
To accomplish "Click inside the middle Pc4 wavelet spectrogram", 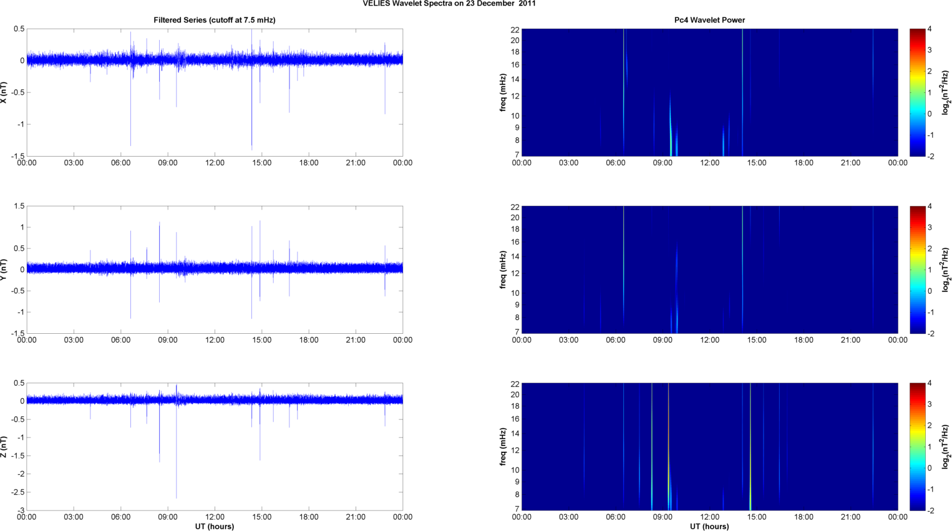I will pyautogui.click(x=709, y=270).
